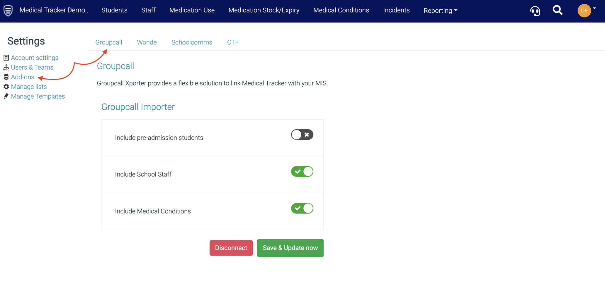605x305 pixels.
Task: Open Medical Conditions page
Action: coord(341,10)
